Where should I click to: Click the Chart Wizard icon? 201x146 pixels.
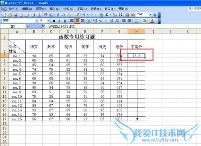tap(127, 14)
